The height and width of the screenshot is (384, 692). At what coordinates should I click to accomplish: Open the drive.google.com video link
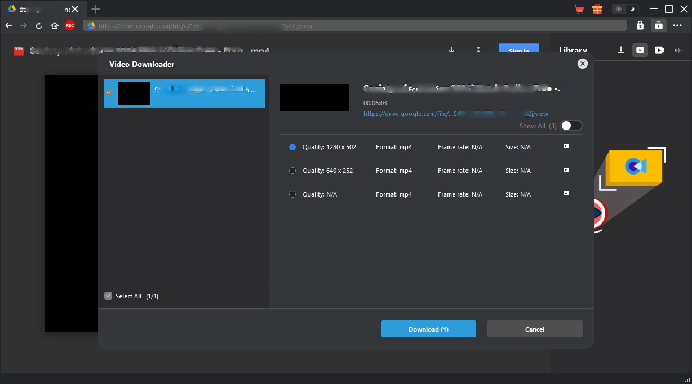[x=455, y=114]
